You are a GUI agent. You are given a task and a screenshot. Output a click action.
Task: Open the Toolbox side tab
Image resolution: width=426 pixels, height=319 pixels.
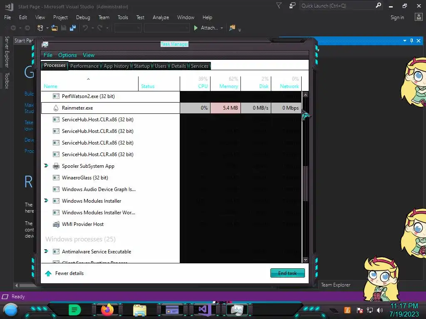pyautogui.click(x=7, y=81)
